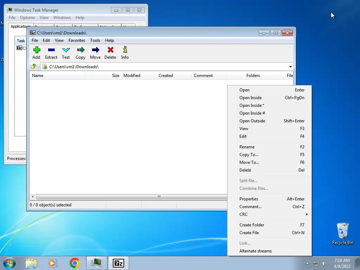360x270 pixels.
Task: Click the Add toolbar icon in 7-Zip
Action: coord(36,53)
